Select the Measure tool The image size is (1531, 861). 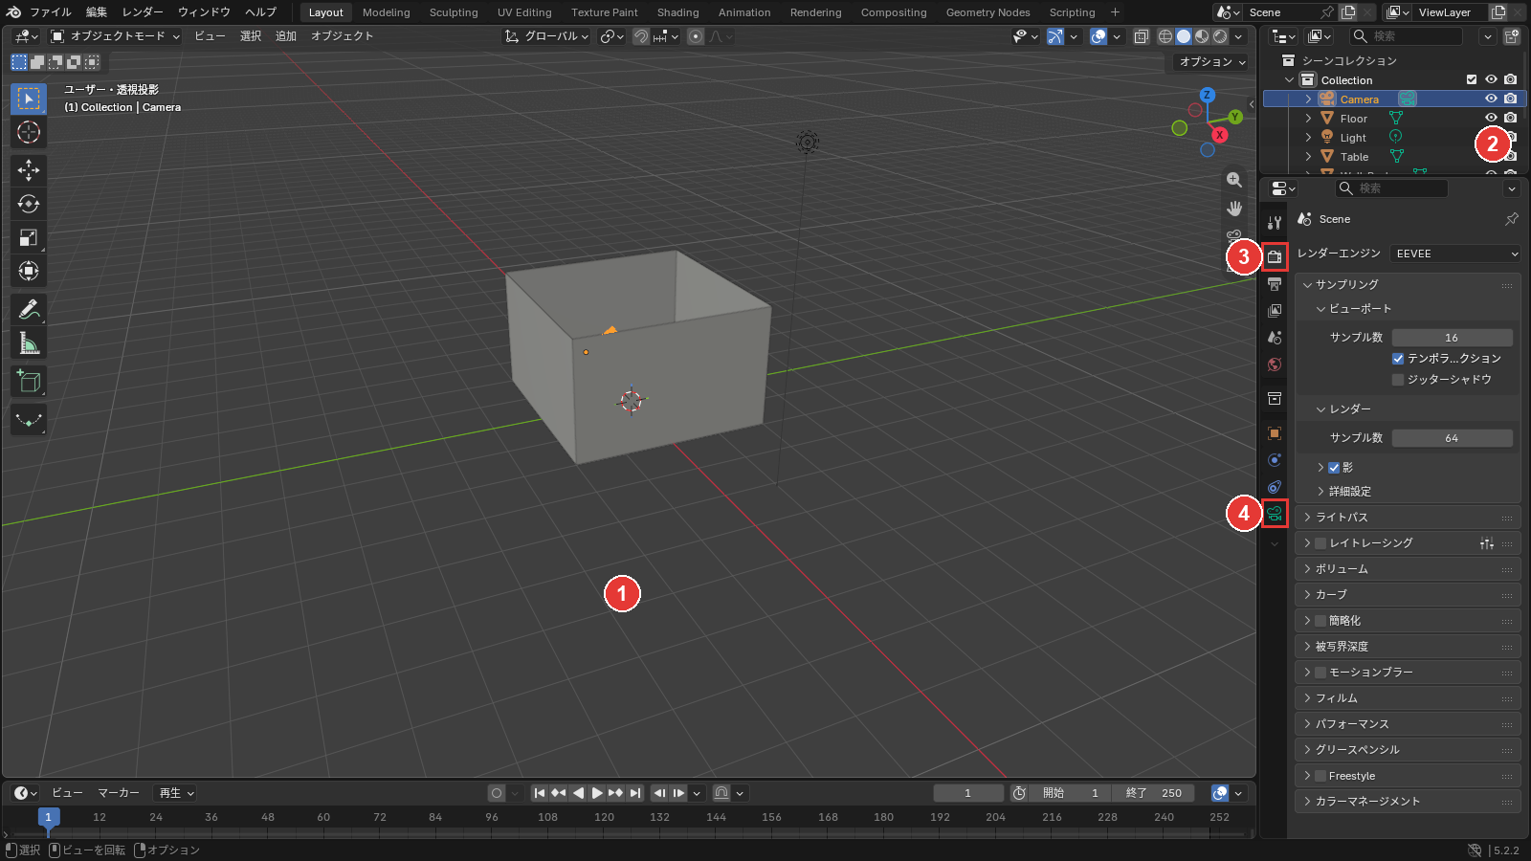[x=29, y=343]
